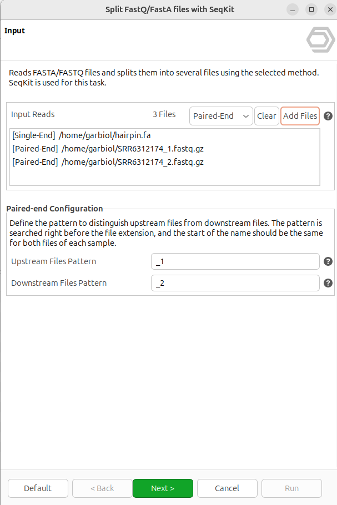Focus the Upstream Files Pattern field
The image size is (337, 505).
click(x=235, y=261)
